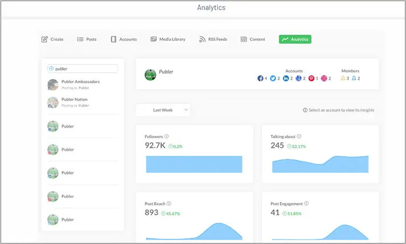Screen dimensions: 406x244
Task: Click the Followers bar chart
Action: click(194, 164)
